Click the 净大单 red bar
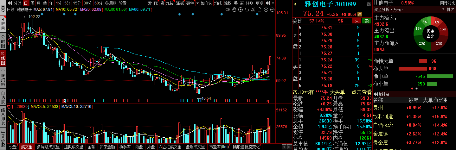456x150 pixels. (x=412, y=69)
